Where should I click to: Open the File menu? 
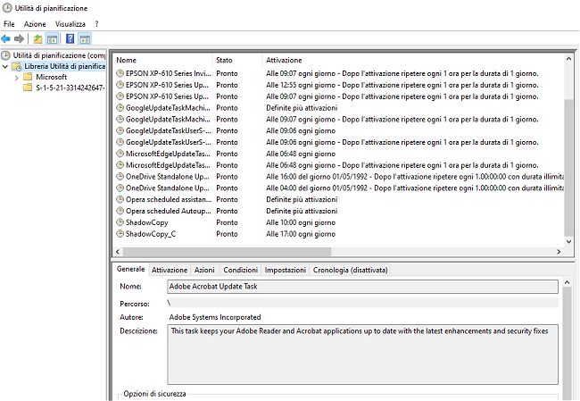coord(9,24)
